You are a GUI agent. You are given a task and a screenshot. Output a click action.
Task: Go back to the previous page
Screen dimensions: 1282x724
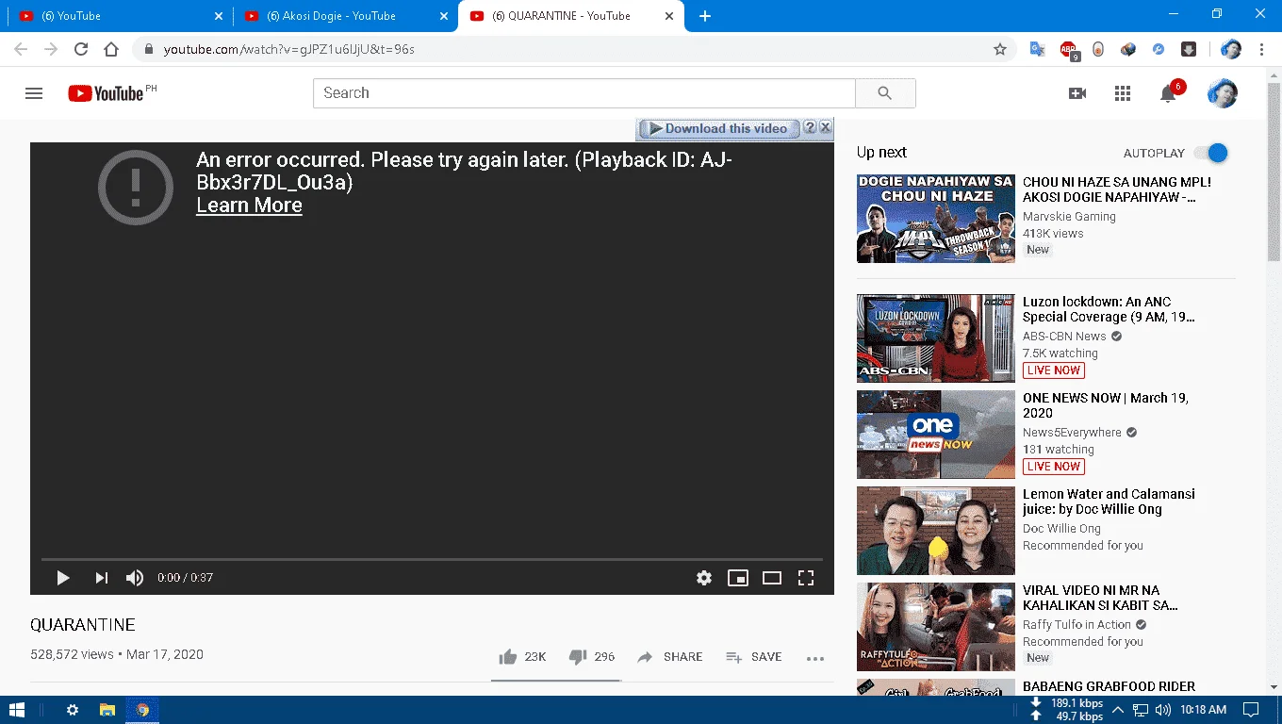(21, 49)
